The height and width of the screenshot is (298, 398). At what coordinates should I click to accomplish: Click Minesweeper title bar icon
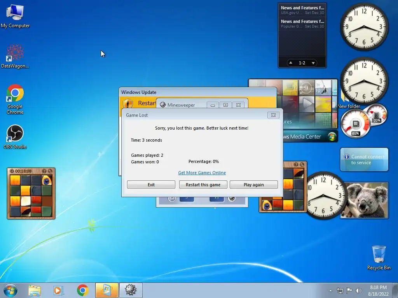[163, 105]
